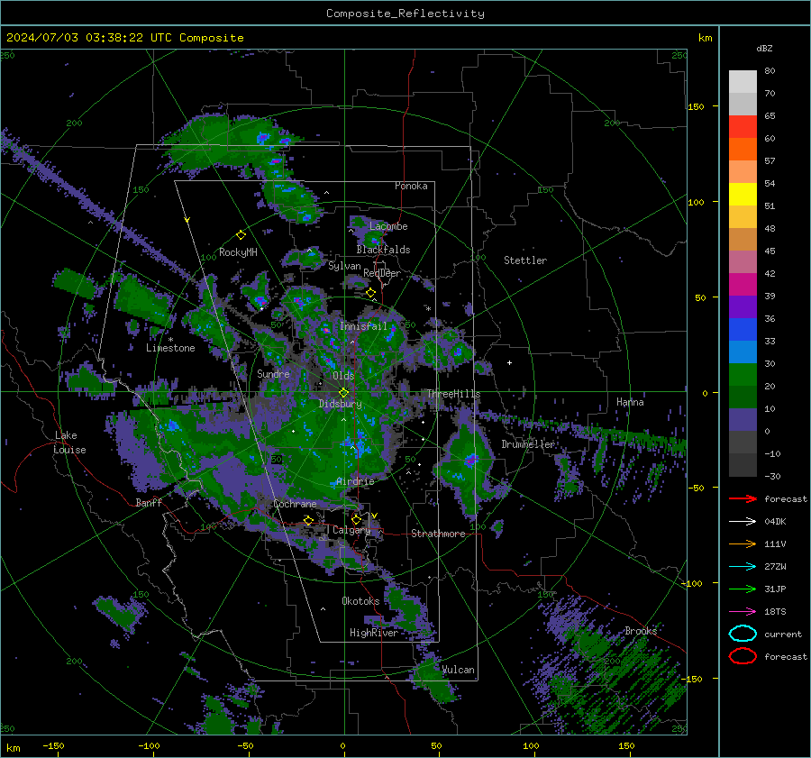Click the km label at top right

(x=705, y=38)
